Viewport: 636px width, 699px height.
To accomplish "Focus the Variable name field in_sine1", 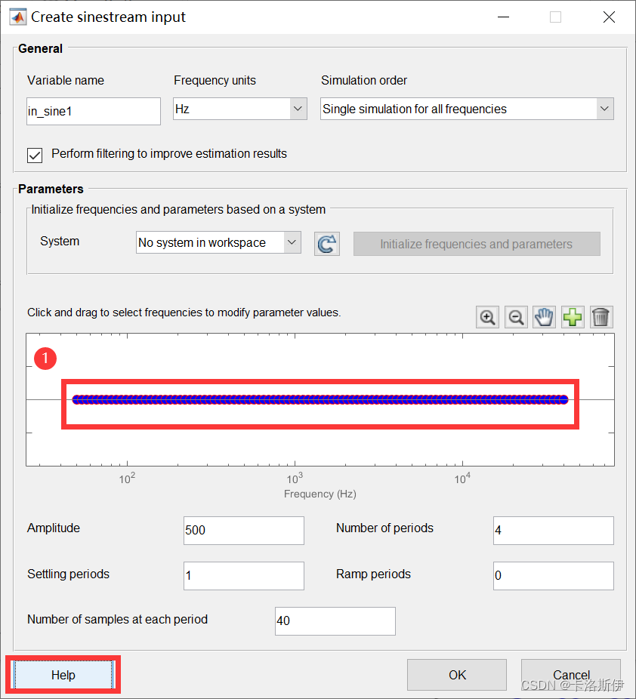I will click(94, 112).
